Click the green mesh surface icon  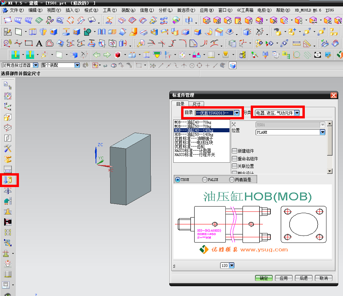click(x=39, y=20)
